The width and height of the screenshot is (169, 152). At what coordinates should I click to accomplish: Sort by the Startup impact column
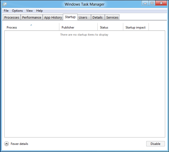pyautogui.click(x=136, y=27)
